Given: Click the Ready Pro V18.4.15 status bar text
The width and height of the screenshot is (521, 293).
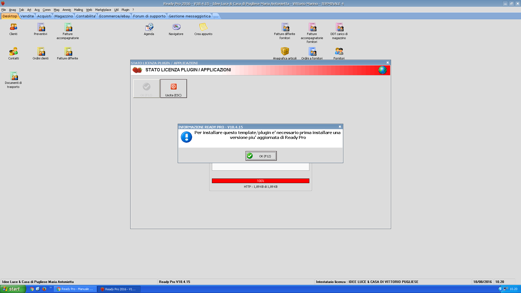Looking at the screenshot, I should 174,282.
